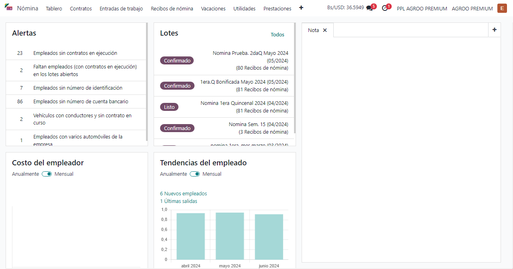This screenshot has height=269, width=513.
Task: Open the activities clock icon
Action: click(x=385, y=8)
